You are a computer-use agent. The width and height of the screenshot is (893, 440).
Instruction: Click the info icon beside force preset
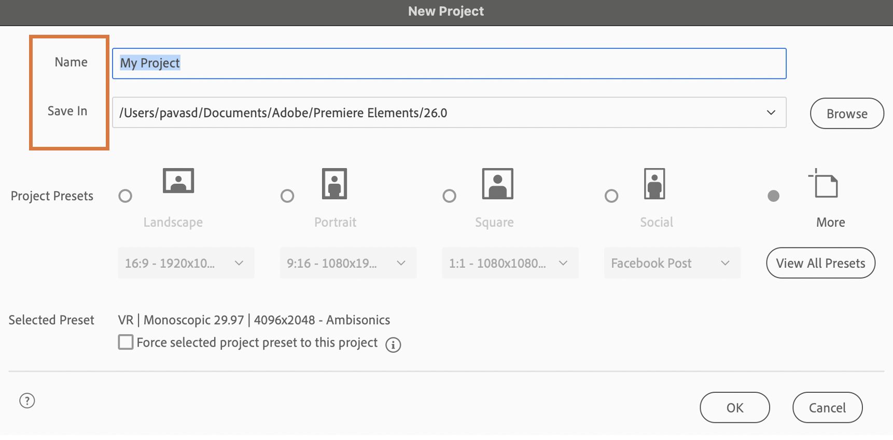tap(393, 345)
